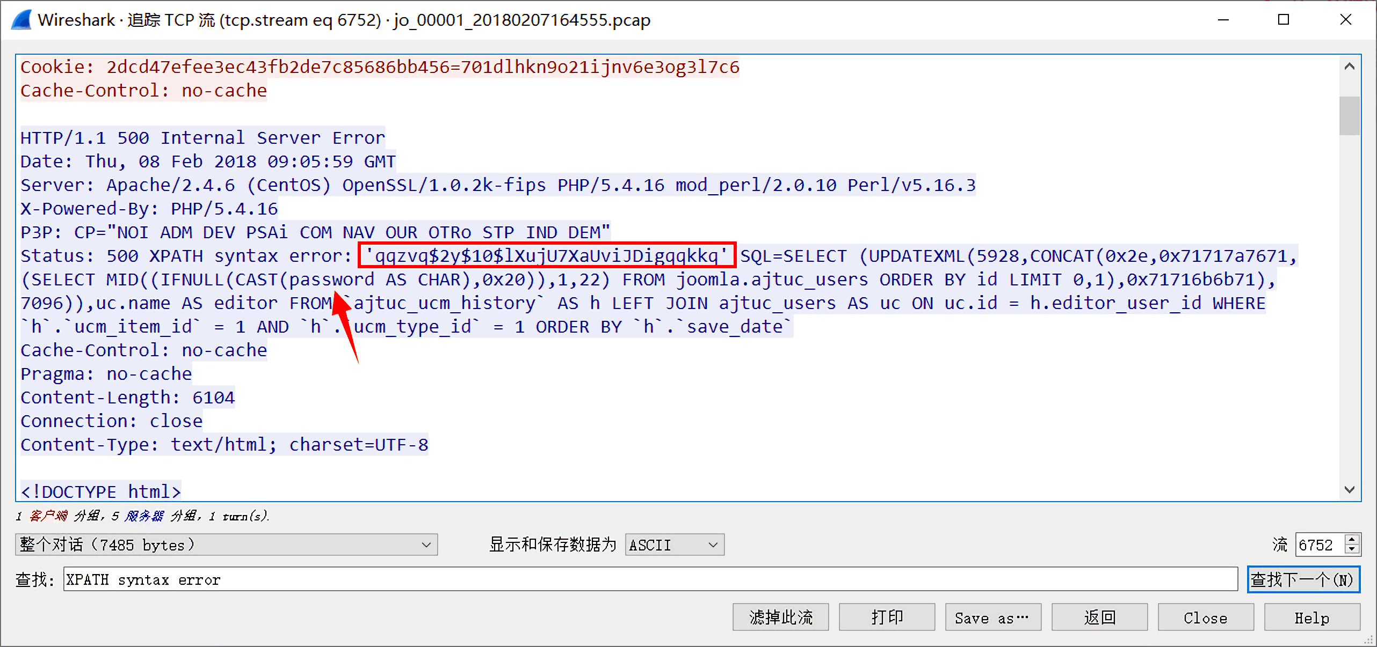Viewport: 1377px width, 647px height.
Task: Click the vertical scrollbar thumb
Action: click(1350, 115)
